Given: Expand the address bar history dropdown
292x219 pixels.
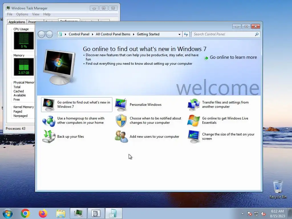Looking at the screenshot, I should (179, 34).
